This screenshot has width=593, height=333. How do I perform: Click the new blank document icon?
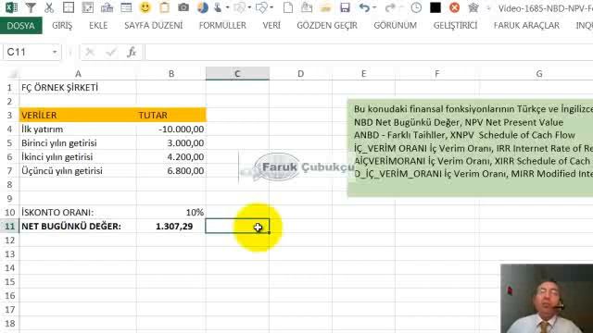point(288,7)
